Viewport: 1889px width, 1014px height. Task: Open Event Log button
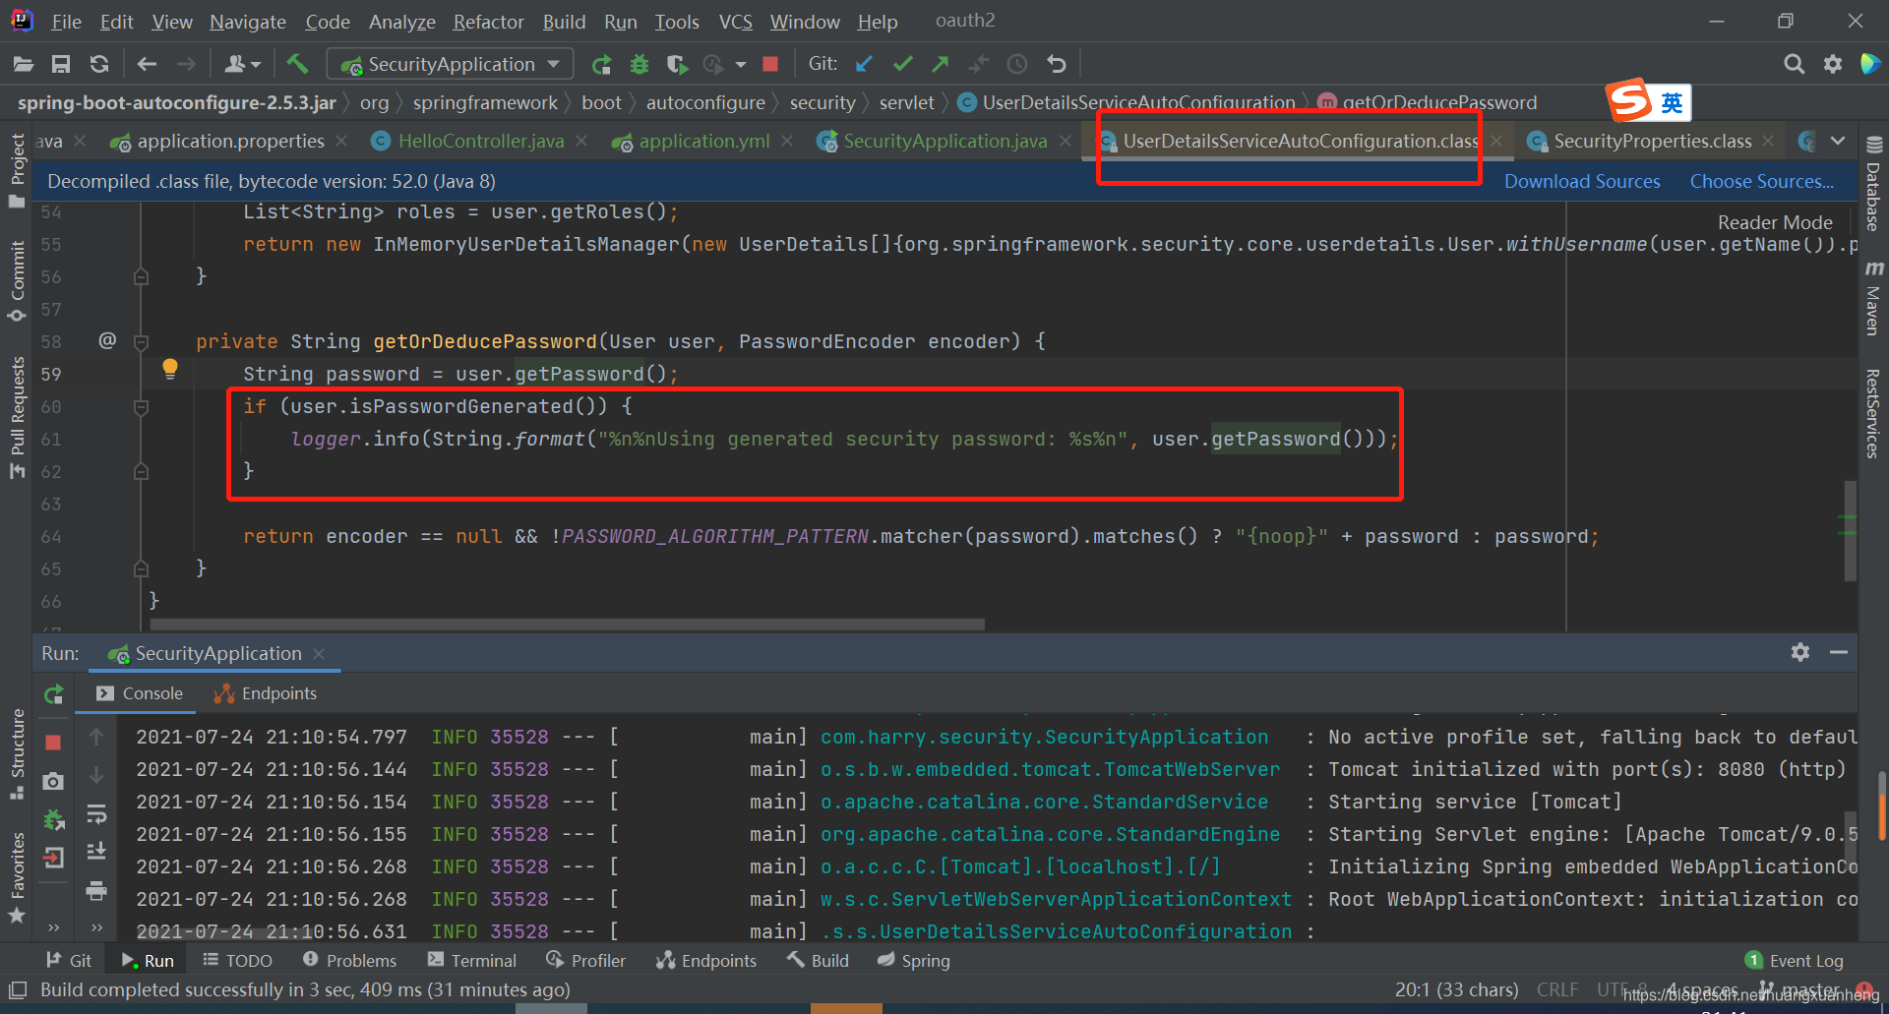pyautogui.click(x=1795, y=960)
